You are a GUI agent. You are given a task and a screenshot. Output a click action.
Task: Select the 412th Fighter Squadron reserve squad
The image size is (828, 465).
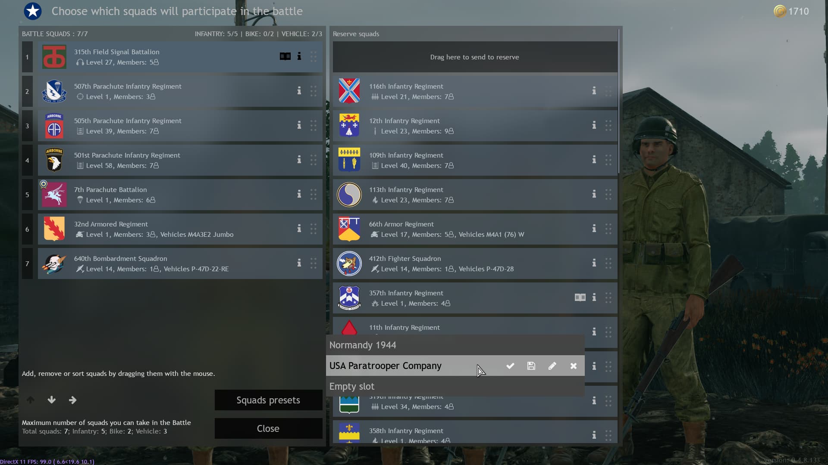click(475, 263)
